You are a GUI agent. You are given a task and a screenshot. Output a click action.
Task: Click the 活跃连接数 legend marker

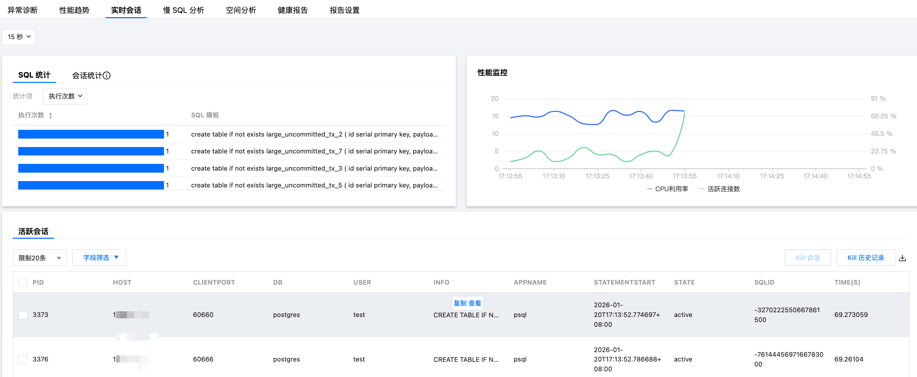[x=702, y=189]
